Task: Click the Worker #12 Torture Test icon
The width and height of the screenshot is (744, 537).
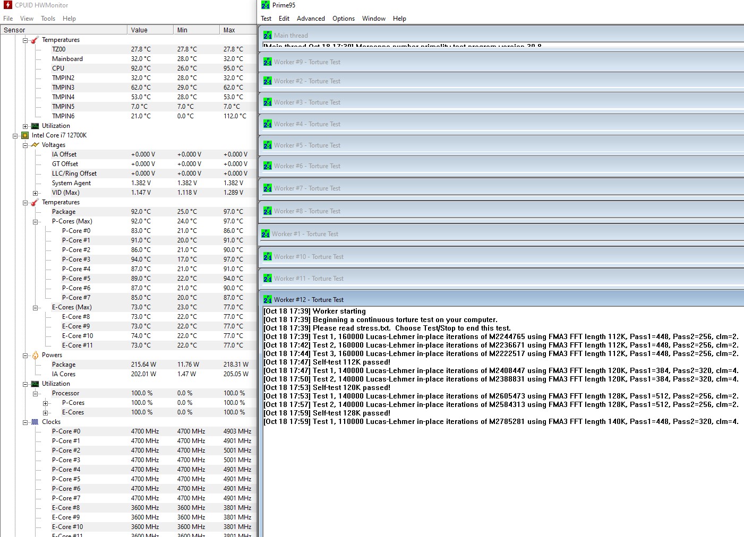Action: click(x=268, y=300)
